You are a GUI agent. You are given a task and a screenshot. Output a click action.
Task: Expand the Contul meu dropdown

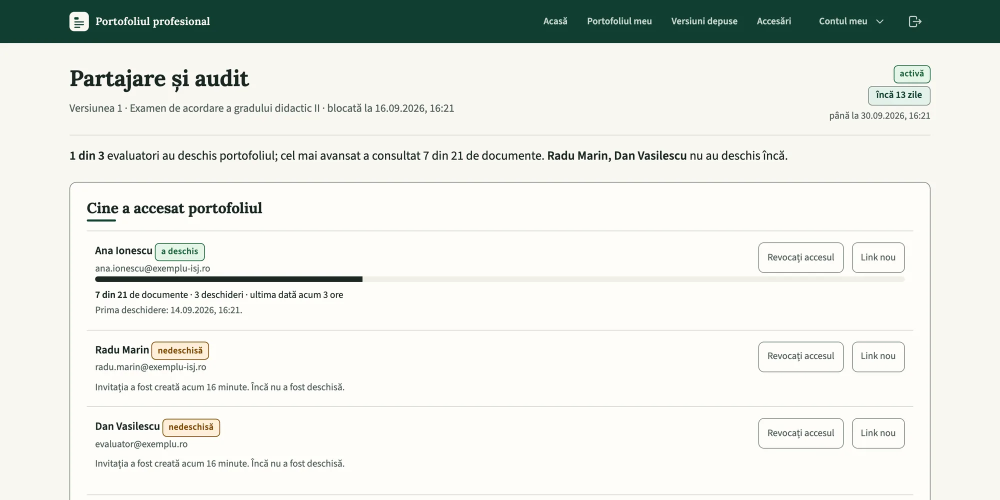[x=851, y=21]
